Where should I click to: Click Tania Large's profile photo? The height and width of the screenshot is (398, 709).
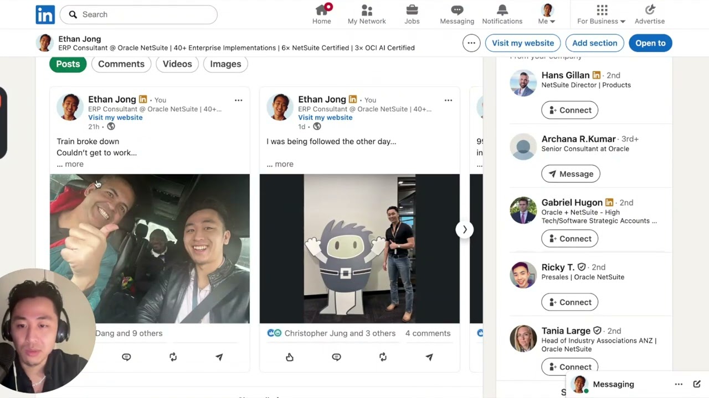[x=523, y=339]
